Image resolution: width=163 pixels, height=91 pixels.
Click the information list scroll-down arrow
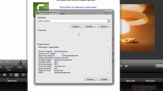[108, 73]
